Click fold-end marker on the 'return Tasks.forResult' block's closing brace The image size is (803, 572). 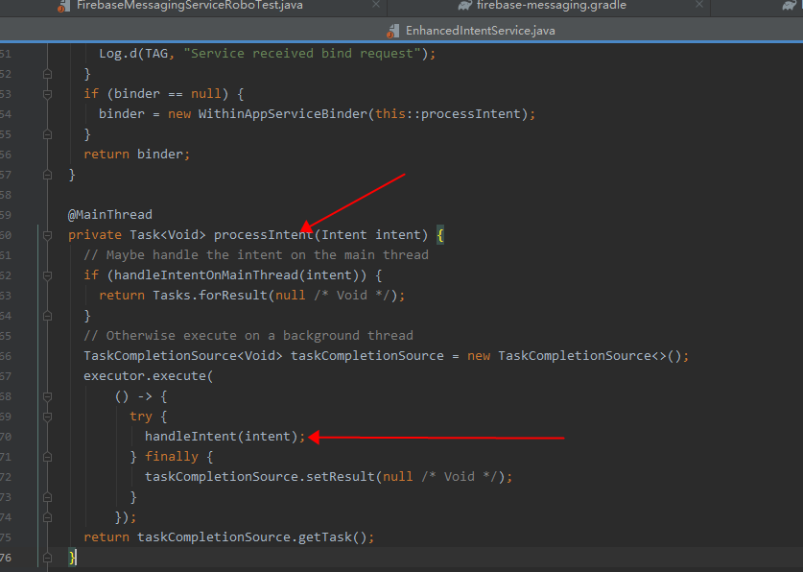(x=47, y=316)
